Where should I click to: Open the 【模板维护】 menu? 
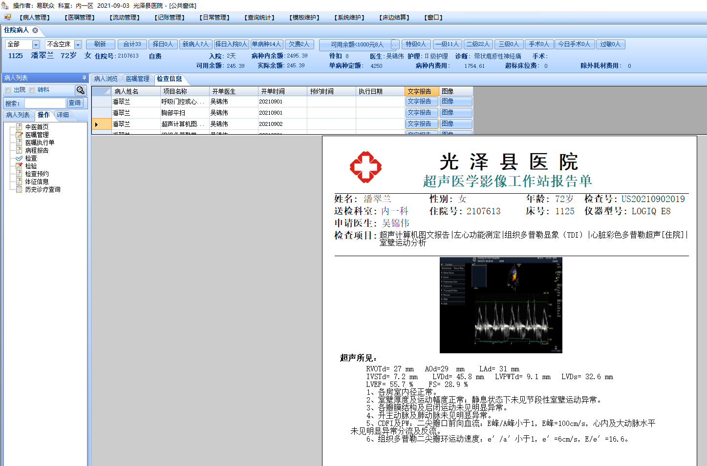coord(304,18)
